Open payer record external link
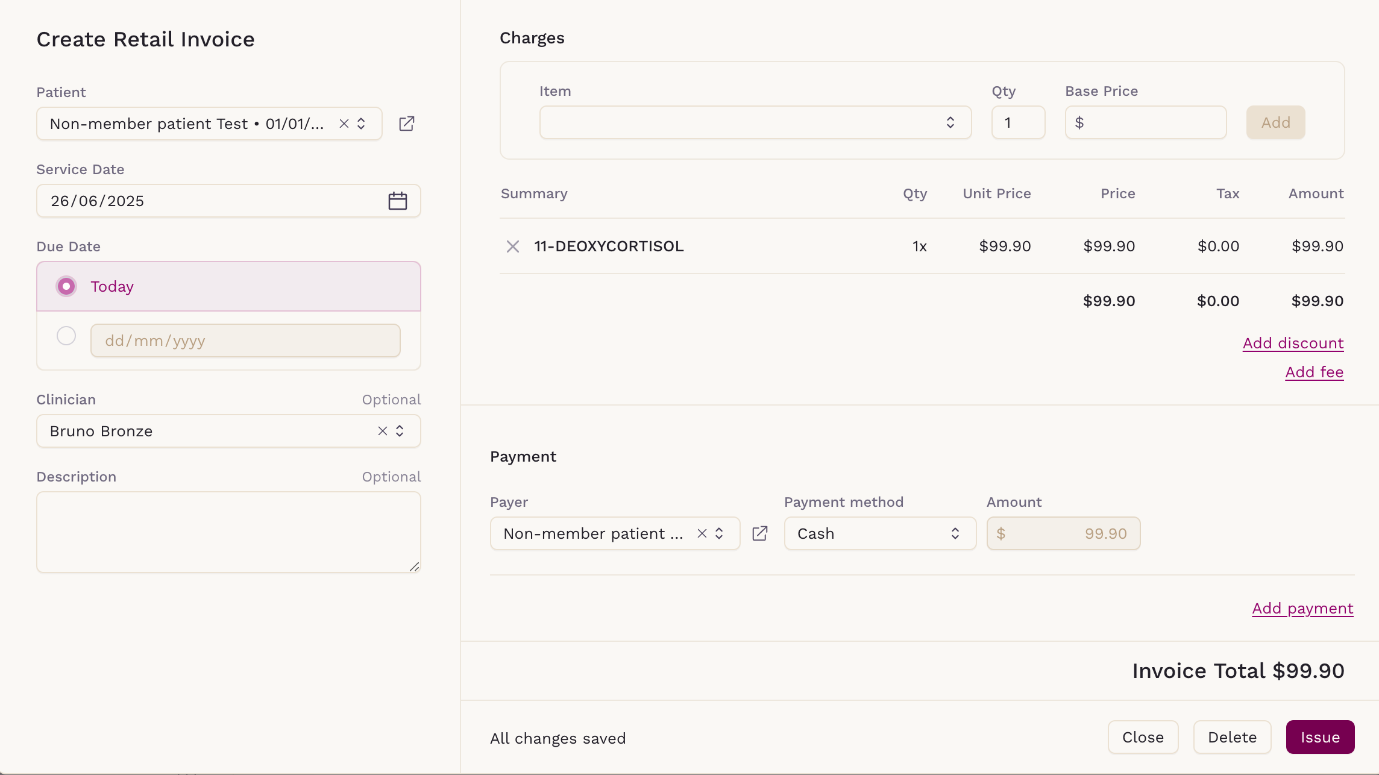This screenshot has width=1379, height=775. pyautogui.click(x=760, y=533)
